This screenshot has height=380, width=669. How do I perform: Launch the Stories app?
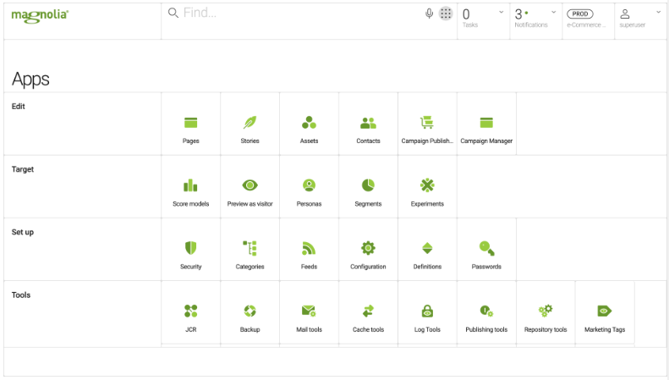(250, 124)
